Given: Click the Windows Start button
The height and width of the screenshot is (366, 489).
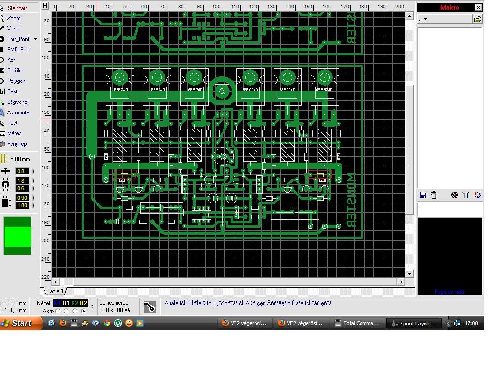Looking at the screenshot, I should tap(21, 324).
